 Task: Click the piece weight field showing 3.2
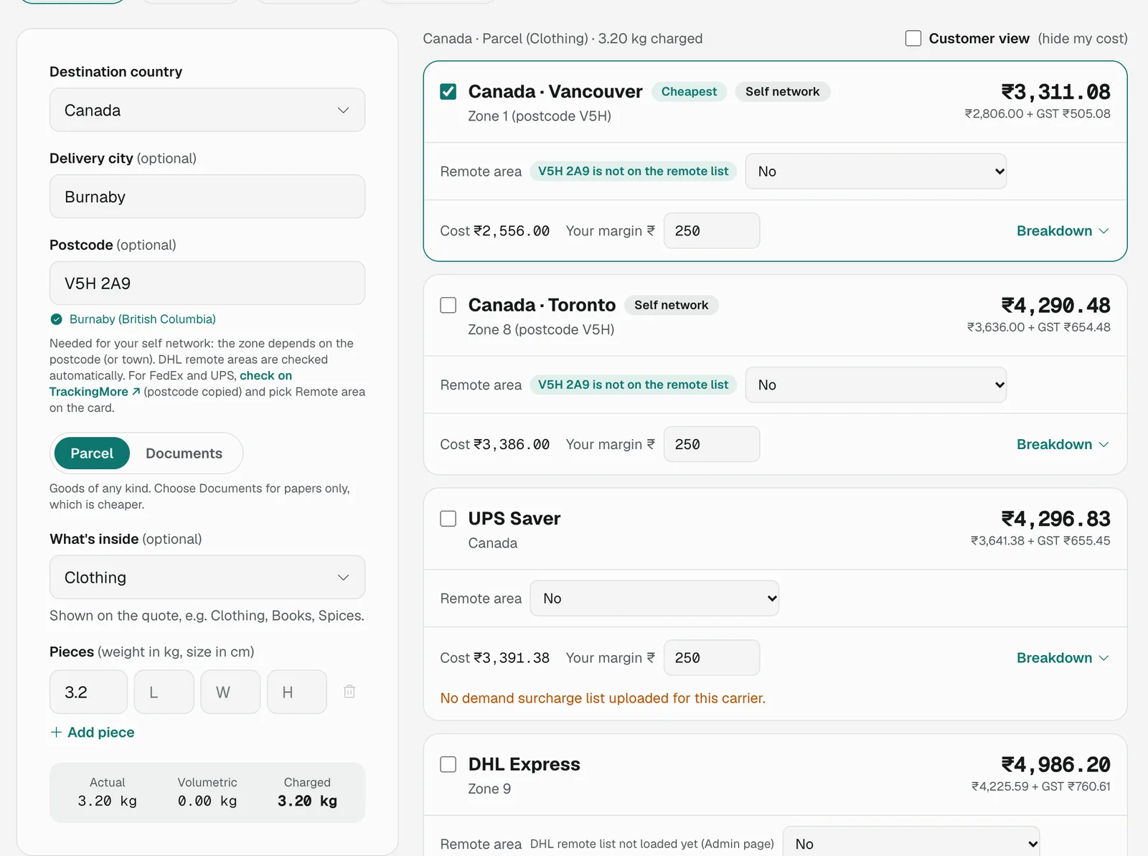[89, 692]
